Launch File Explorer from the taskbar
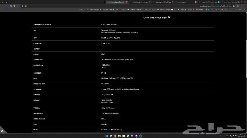Screen dimensions: 247x138 click(x=119, y=136)
